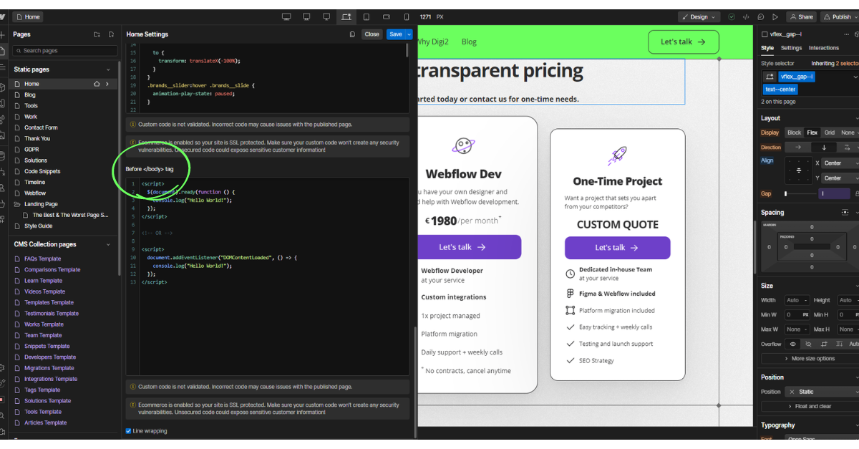859x449 pixels.
Task: Set Display to Flex
Action: [x=812, y=132]
